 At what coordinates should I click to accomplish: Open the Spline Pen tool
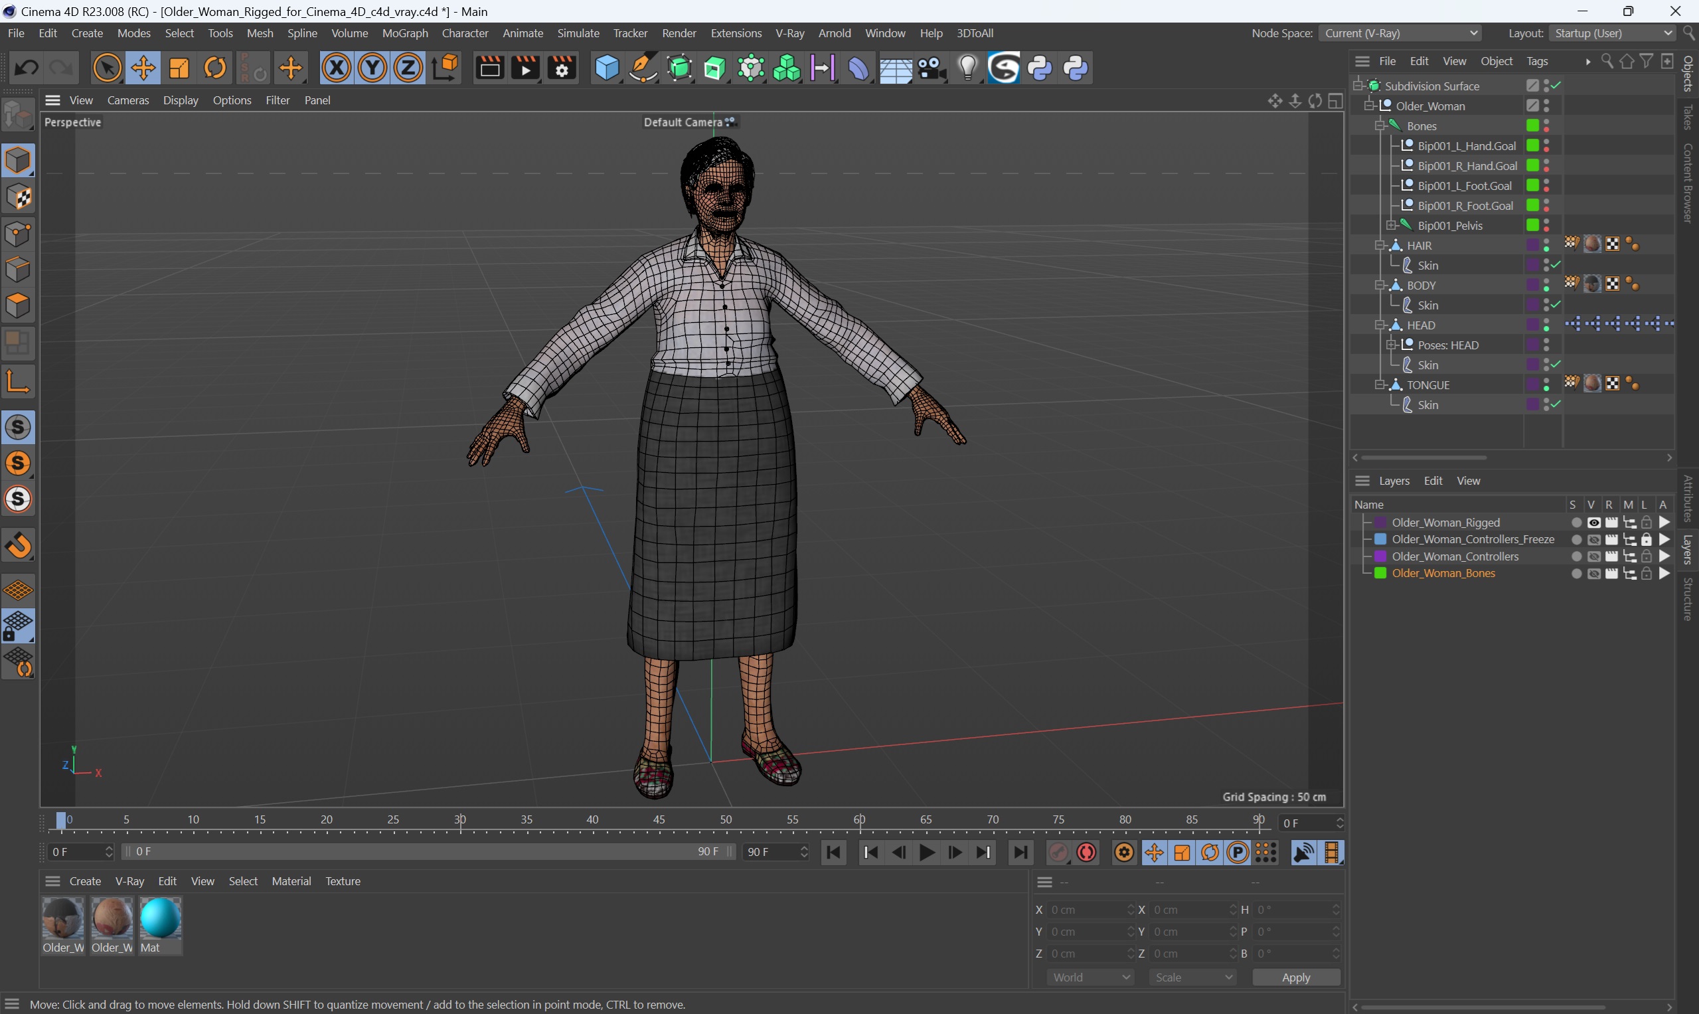(642, 68)
